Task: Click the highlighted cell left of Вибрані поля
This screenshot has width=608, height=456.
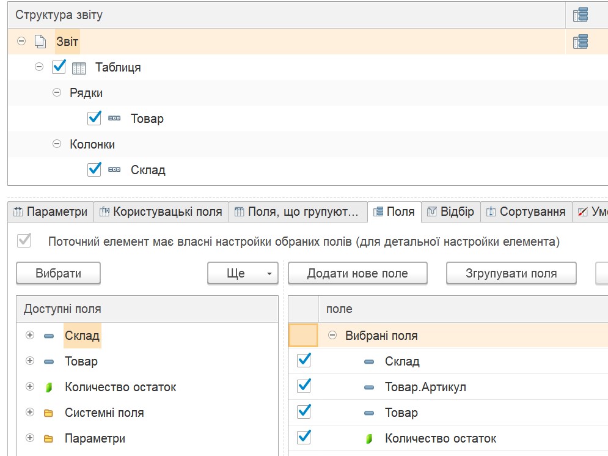Action: tap(304, 336)
